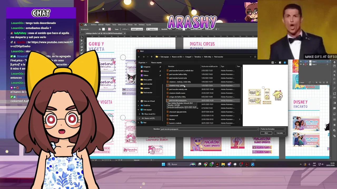Launch Google Chrome from the taskbar
Image resolution: width=337 pixels, height=189 pixels.
(x=206, y=164)
